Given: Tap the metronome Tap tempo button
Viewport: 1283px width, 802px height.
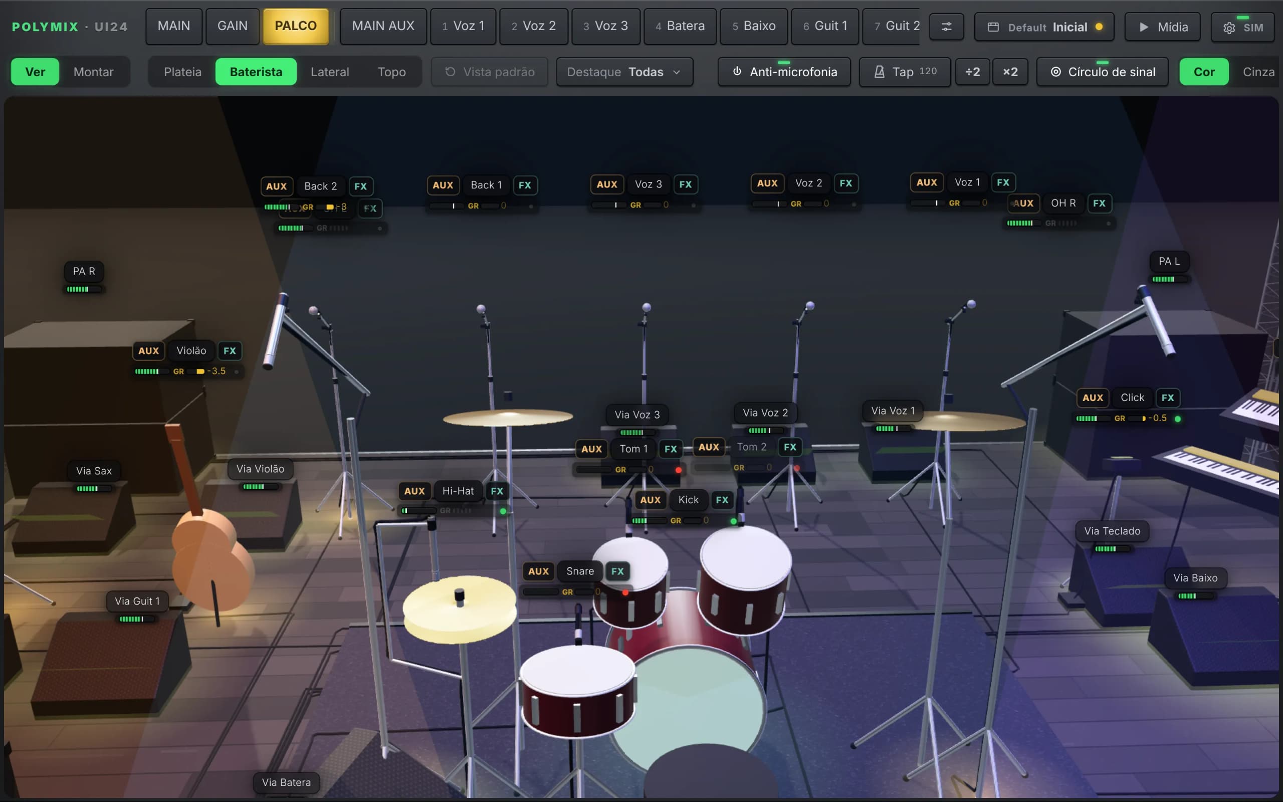Looking at the screenshot, I should pyautogui.click(x=905, y=72).
